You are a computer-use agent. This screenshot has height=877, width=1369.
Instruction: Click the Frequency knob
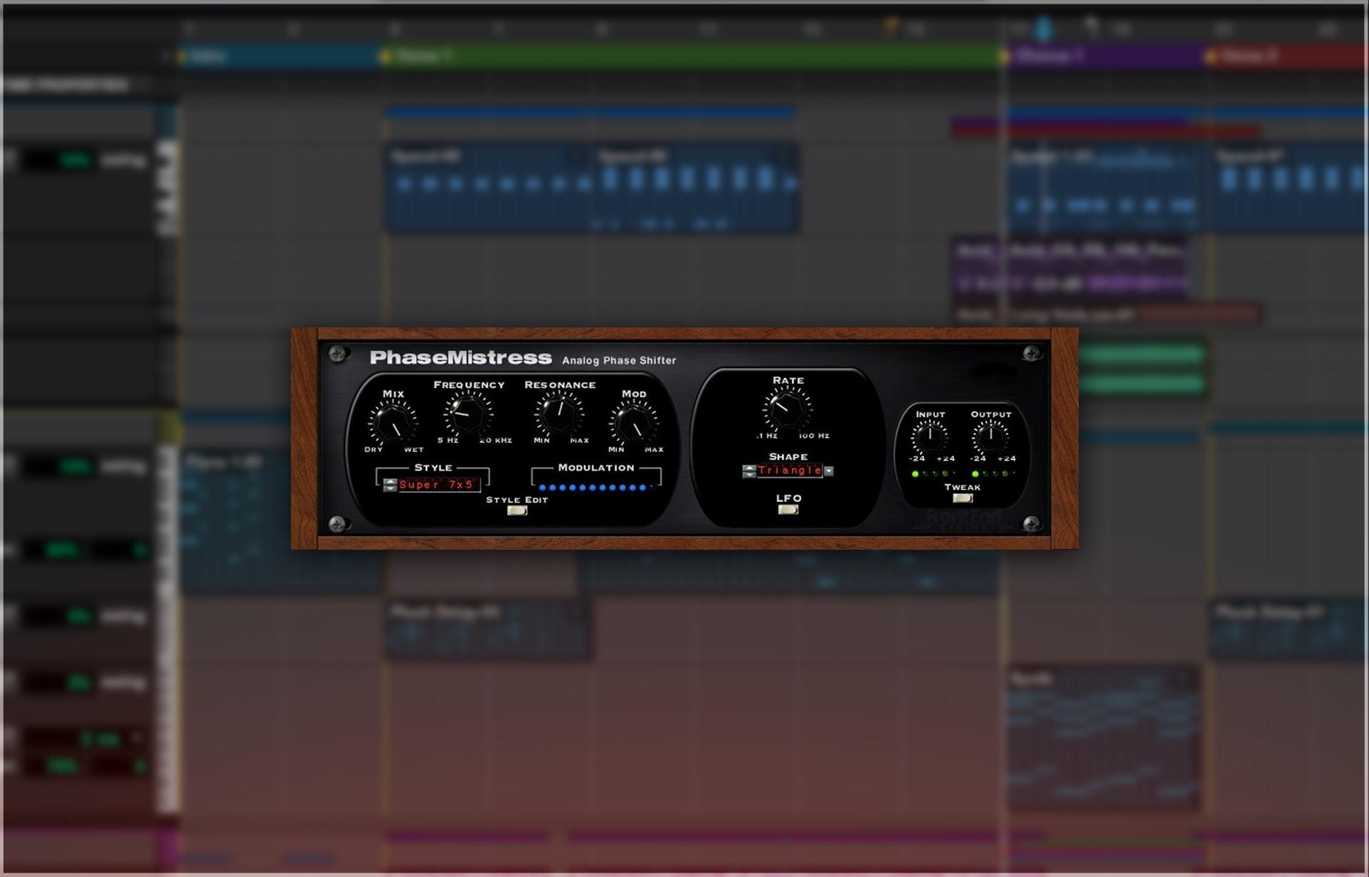(x=468, y=414)
